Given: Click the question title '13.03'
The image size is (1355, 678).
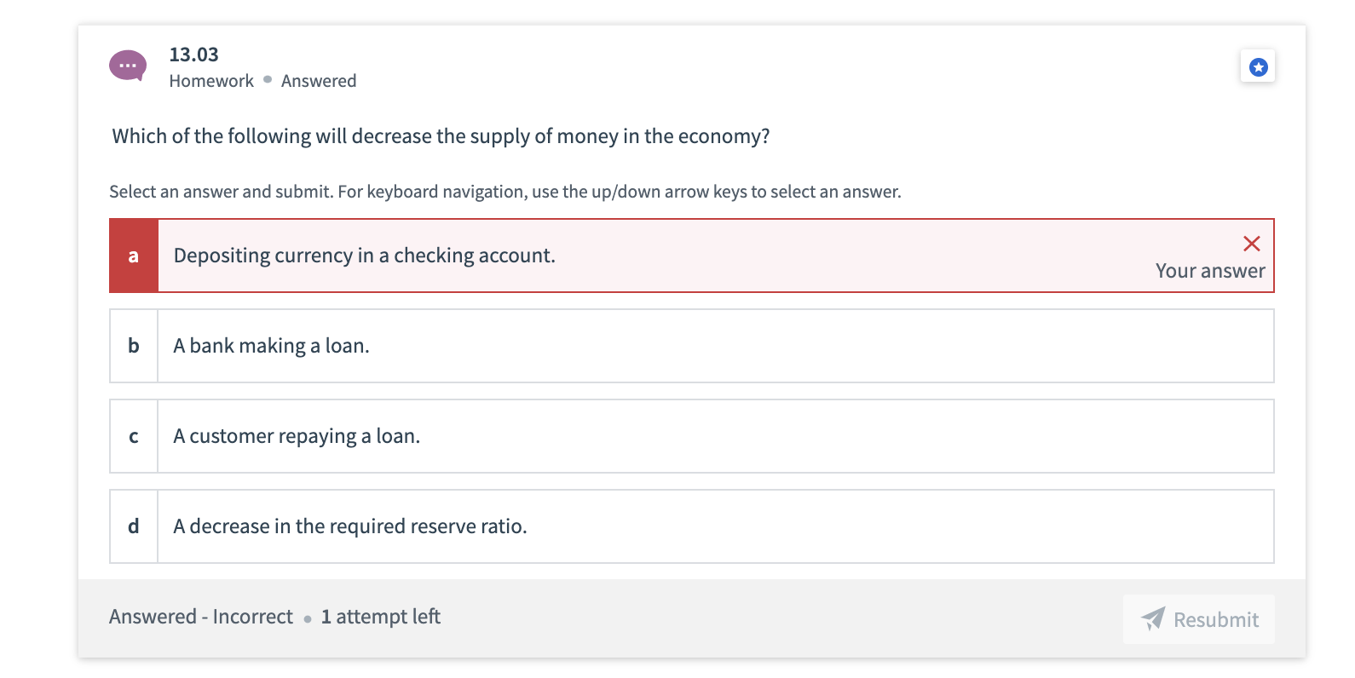Looking at the screenshot, I should (193, 54).
